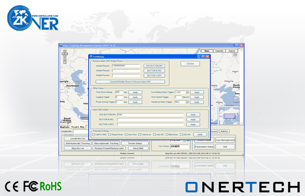Apply the BUTTON C/IN3 SMS initials

[x=193, y=124]
